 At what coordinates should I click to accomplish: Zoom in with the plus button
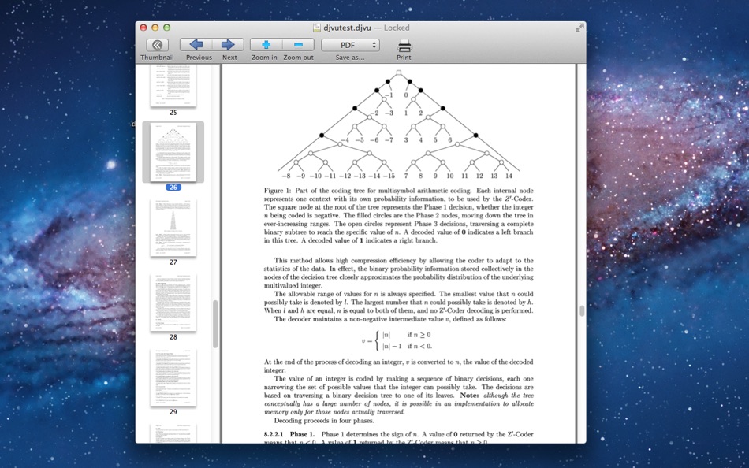[266, 45]
